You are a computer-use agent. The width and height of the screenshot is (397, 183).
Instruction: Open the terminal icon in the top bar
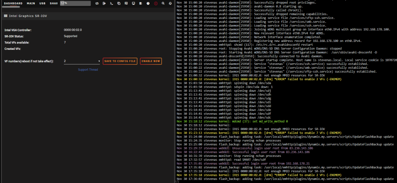click(112, 4)
